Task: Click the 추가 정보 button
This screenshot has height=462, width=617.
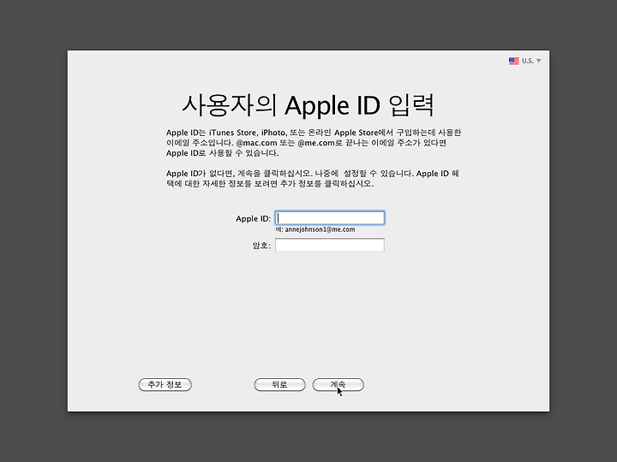Action: tap(165, 385)
